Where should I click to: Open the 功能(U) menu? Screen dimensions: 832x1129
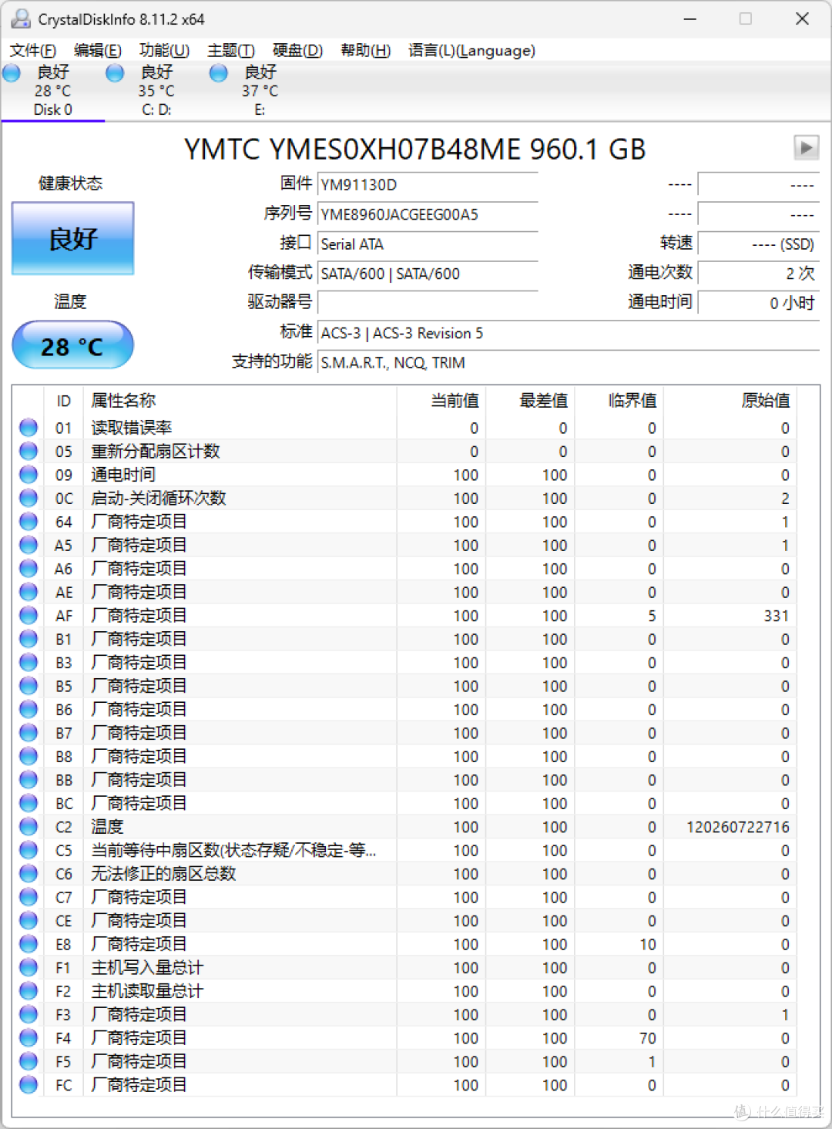(x=164, y=51)
